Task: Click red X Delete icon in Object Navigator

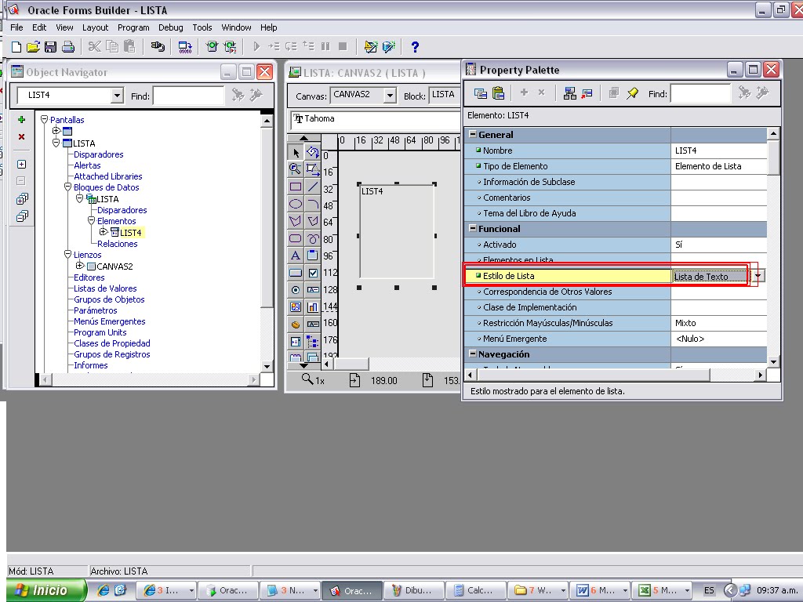Action: pos(21,136)
